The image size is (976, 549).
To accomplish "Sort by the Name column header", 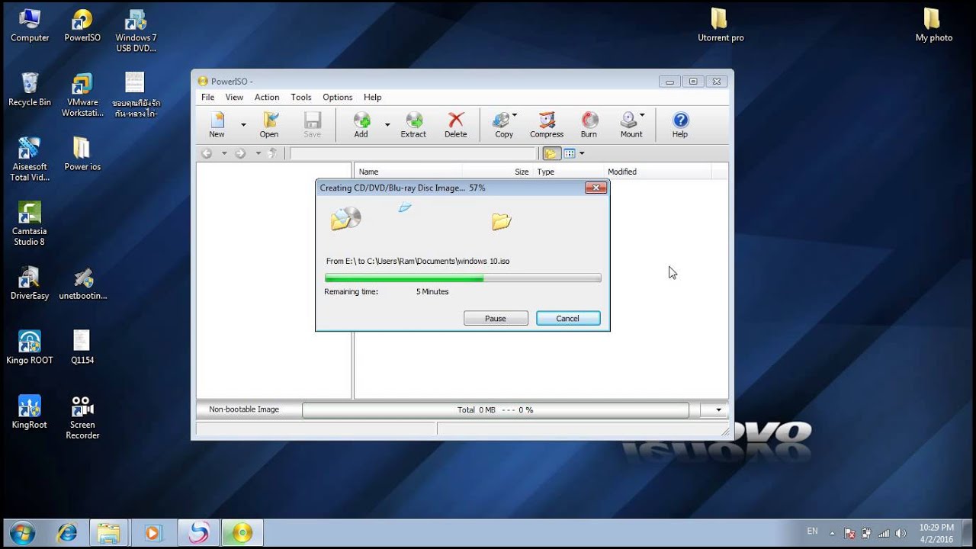I will [x=408, y=172].
